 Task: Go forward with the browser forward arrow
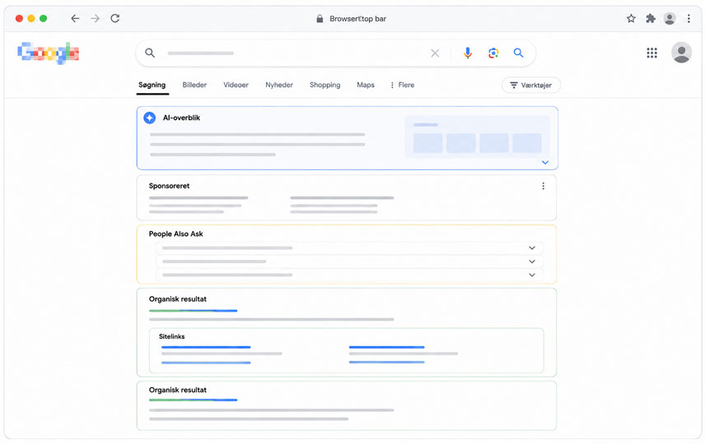click(x=95, y=18)
